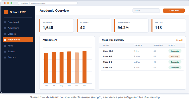Open the Fees section
189x99 pixels.
(x=18, y=46)
